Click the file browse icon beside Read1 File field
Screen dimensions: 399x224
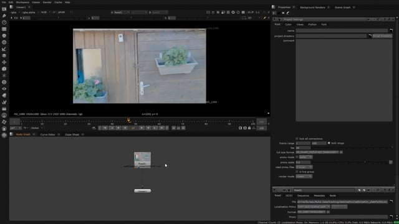(x=391, y=202)
